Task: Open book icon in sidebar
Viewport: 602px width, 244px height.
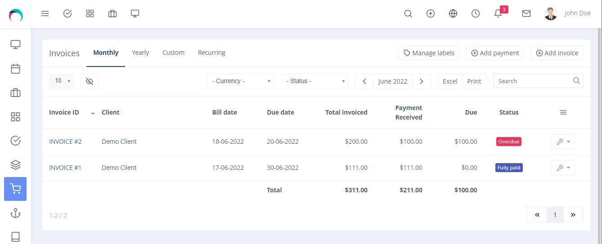Action: click(x=16, y=236)
